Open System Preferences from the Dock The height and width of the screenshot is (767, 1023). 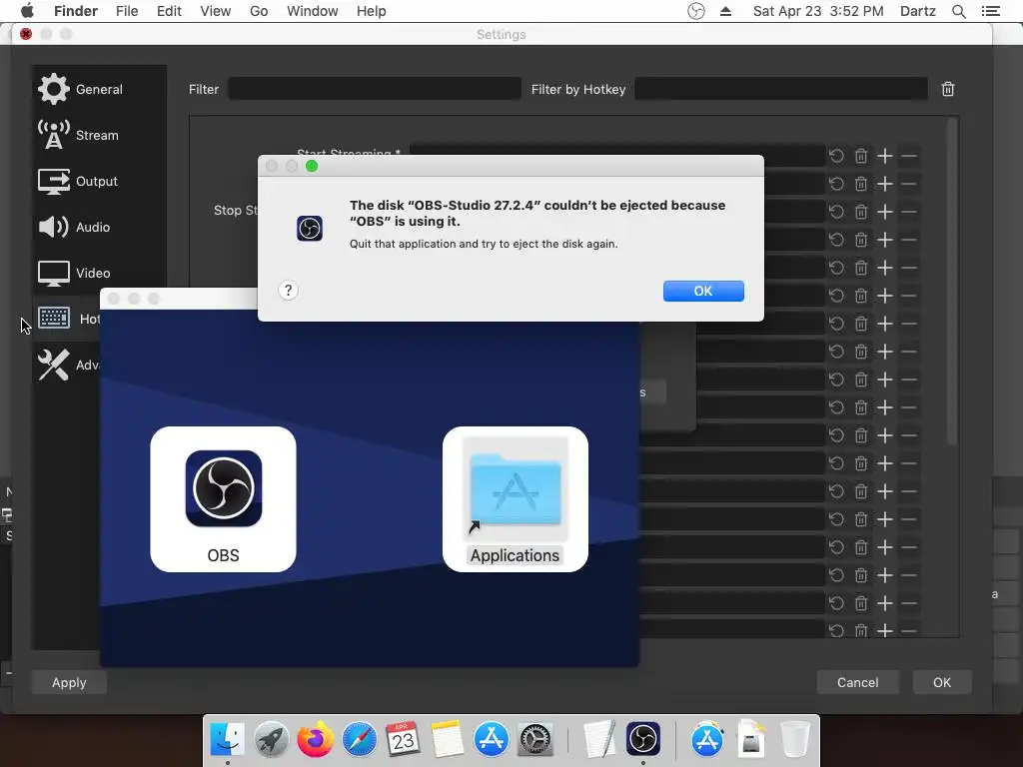point(535,740)
